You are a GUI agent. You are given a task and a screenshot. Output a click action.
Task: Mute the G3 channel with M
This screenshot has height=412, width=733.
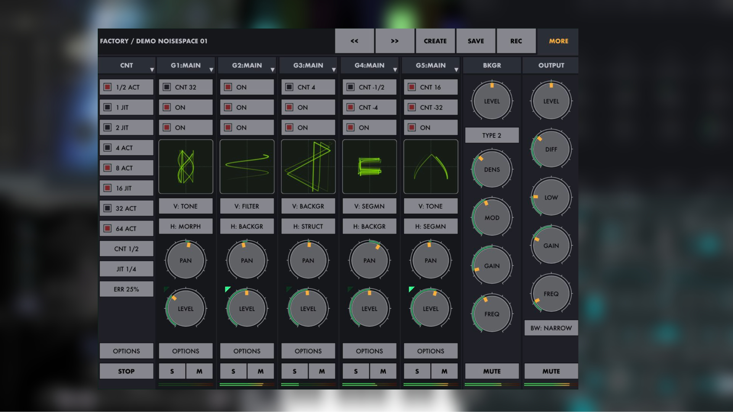tap(322, 371)
